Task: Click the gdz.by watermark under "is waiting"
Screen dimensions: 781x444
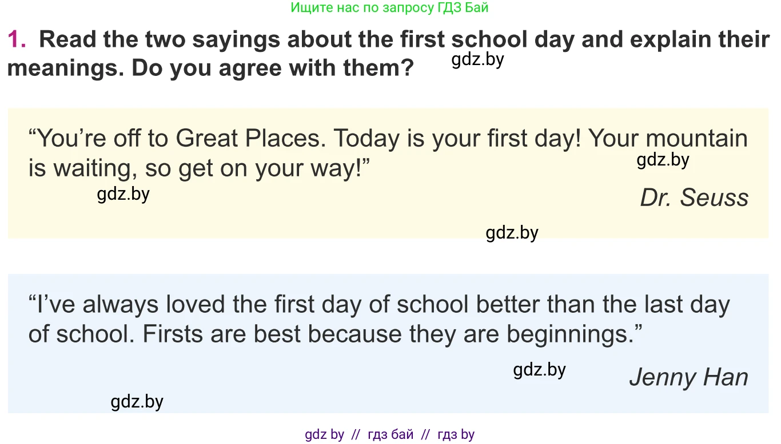Action: tap(123, 194)
